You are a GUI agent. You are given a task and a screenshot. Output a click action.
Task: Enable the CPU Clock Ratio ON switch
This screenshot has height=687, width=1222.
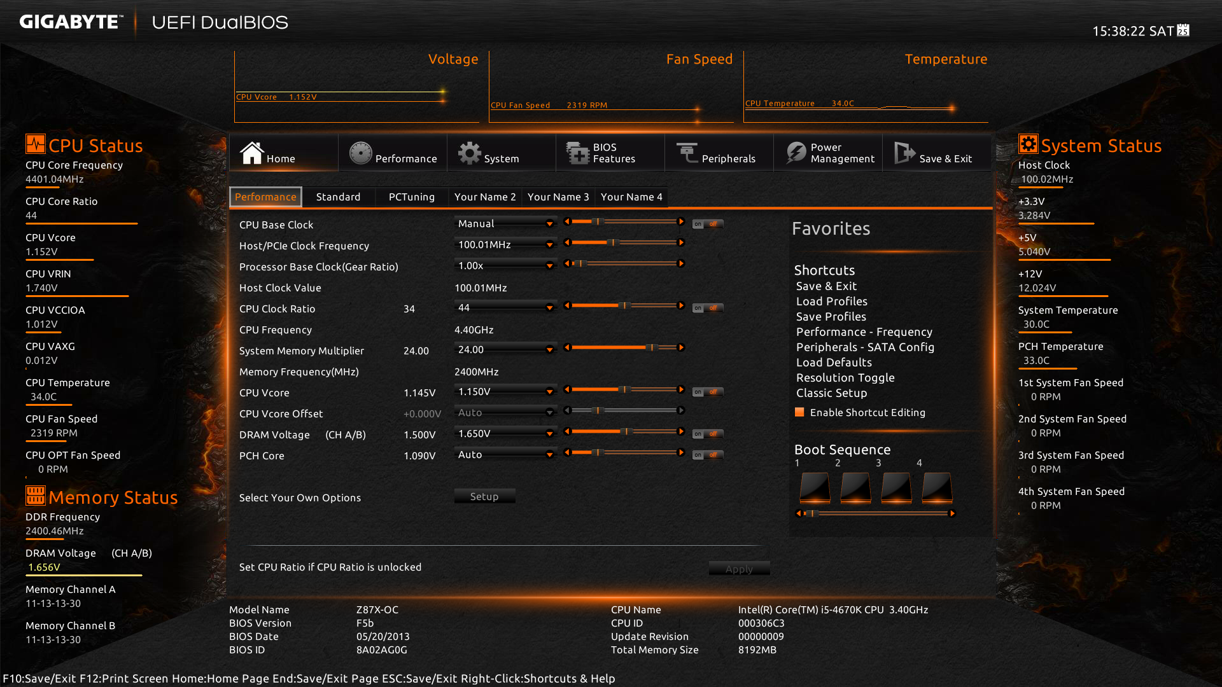click(x=698, y=310)
